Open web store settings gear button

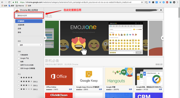(x=161, y=10)
